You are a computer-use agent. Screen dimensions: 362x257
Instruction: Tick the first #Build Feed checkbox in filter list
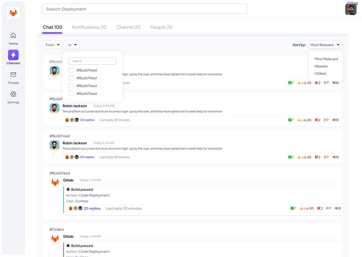pyautogui.click(x=71, y=70)
